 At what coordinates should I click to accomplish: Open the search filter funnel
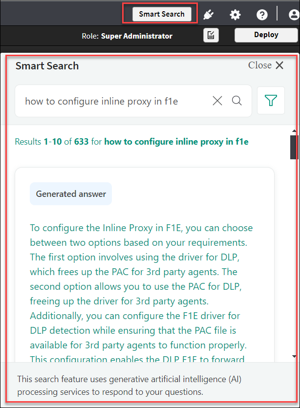coord(271,101)
